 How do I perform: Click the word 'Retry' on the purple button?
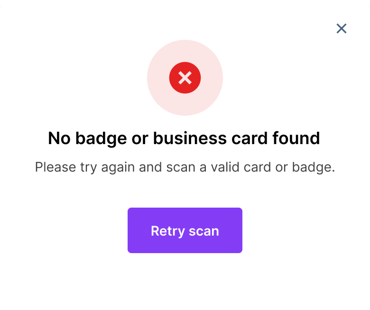[x=167, y=231]
